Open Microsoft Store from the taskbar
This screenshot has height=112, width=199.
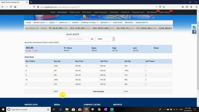coord(73,109)
